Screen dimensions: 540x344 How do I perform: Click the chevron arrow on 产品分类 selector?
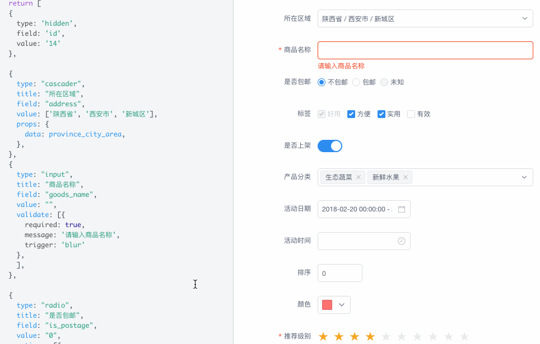tap(525, 176)
